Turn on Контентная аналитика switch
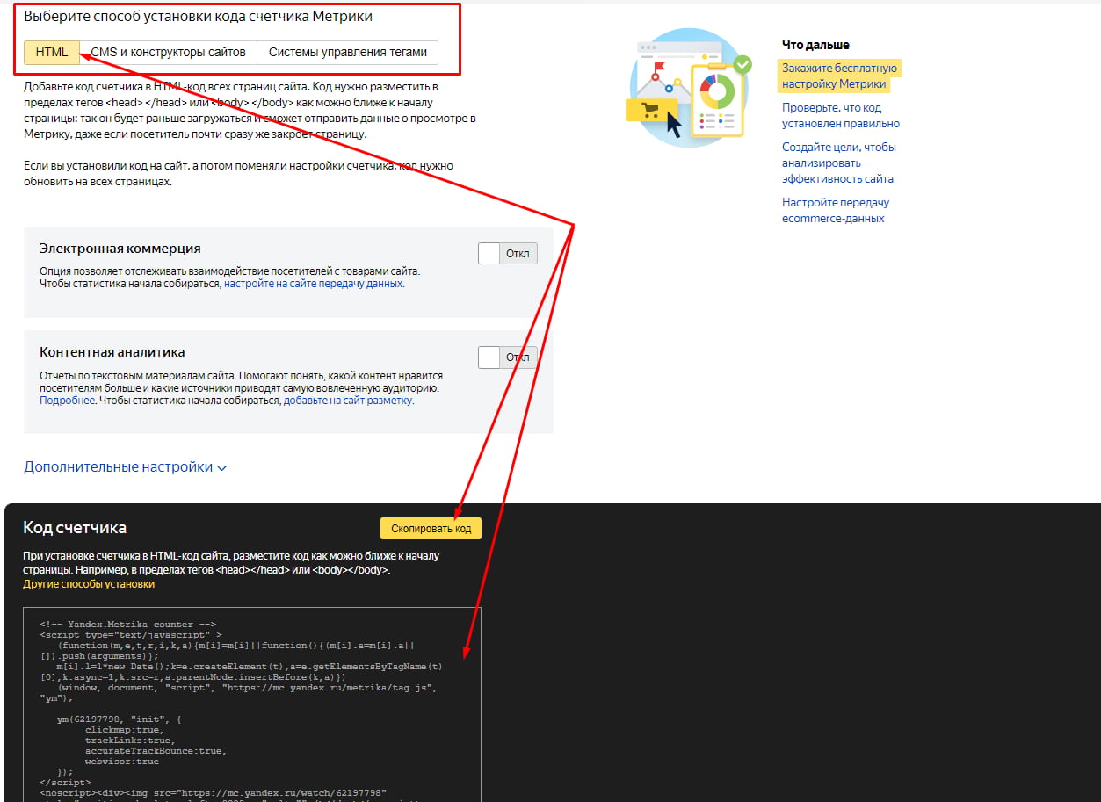Image resolution: width=1101 pixels, height=802 pixels. pos(507,358)
